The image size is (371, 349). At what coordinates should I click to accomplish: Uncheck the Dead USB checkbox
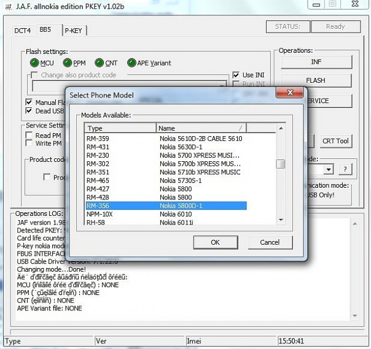point(29,110)
